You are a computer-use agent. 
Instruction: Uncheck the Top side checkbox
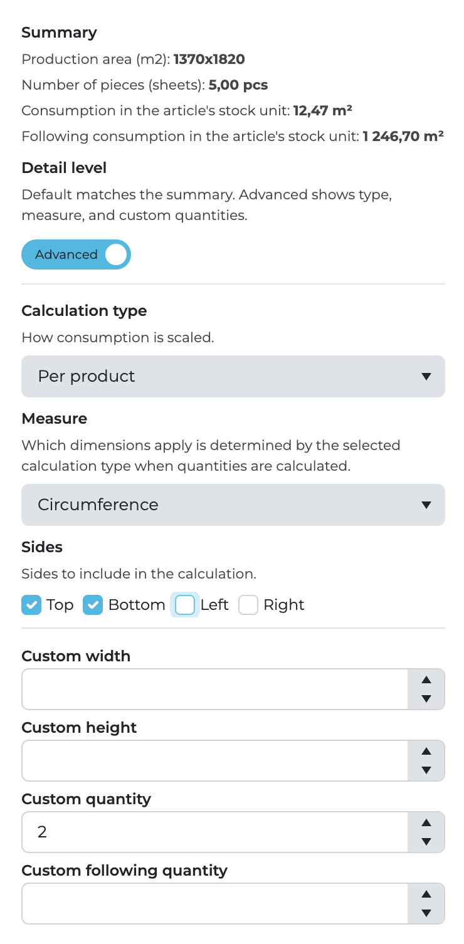click(31, 605)
